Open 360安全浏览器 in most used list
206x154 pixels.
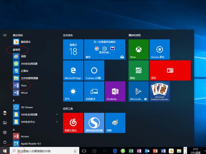click(x=35, y=64)
